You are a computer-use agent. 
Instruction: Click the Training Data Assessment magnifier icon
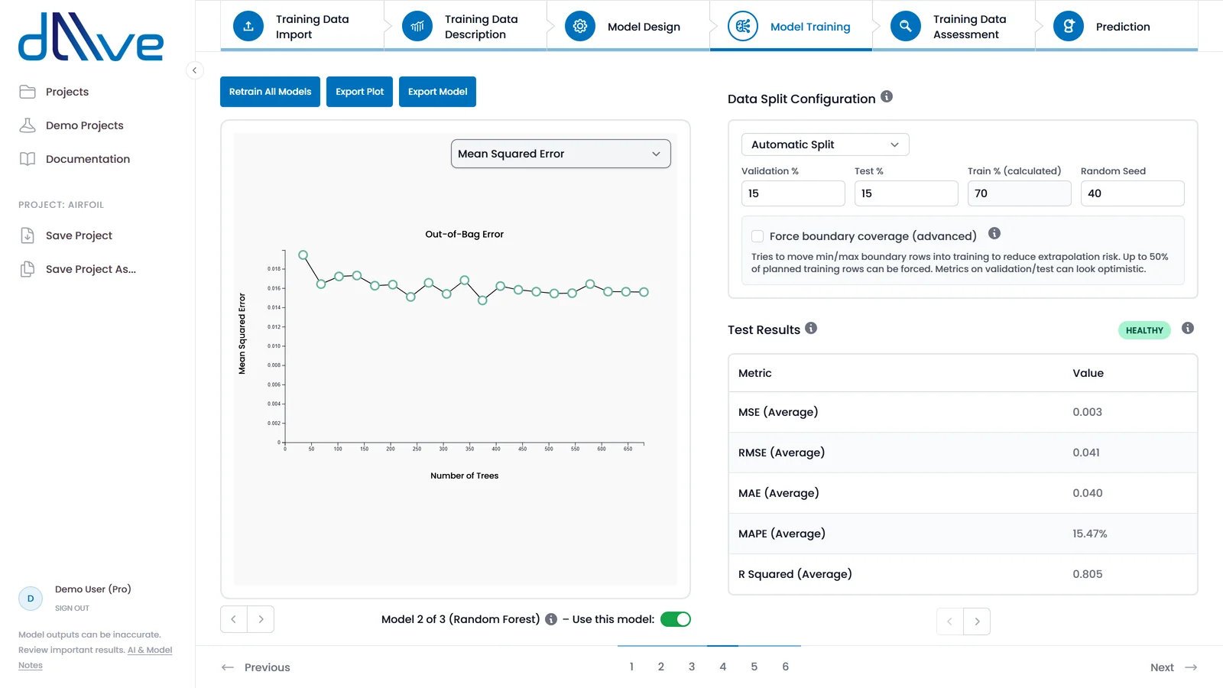point(906,26)
